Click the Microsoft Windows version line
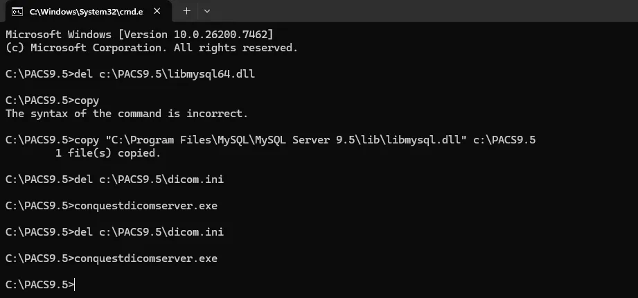 [139, 34]
